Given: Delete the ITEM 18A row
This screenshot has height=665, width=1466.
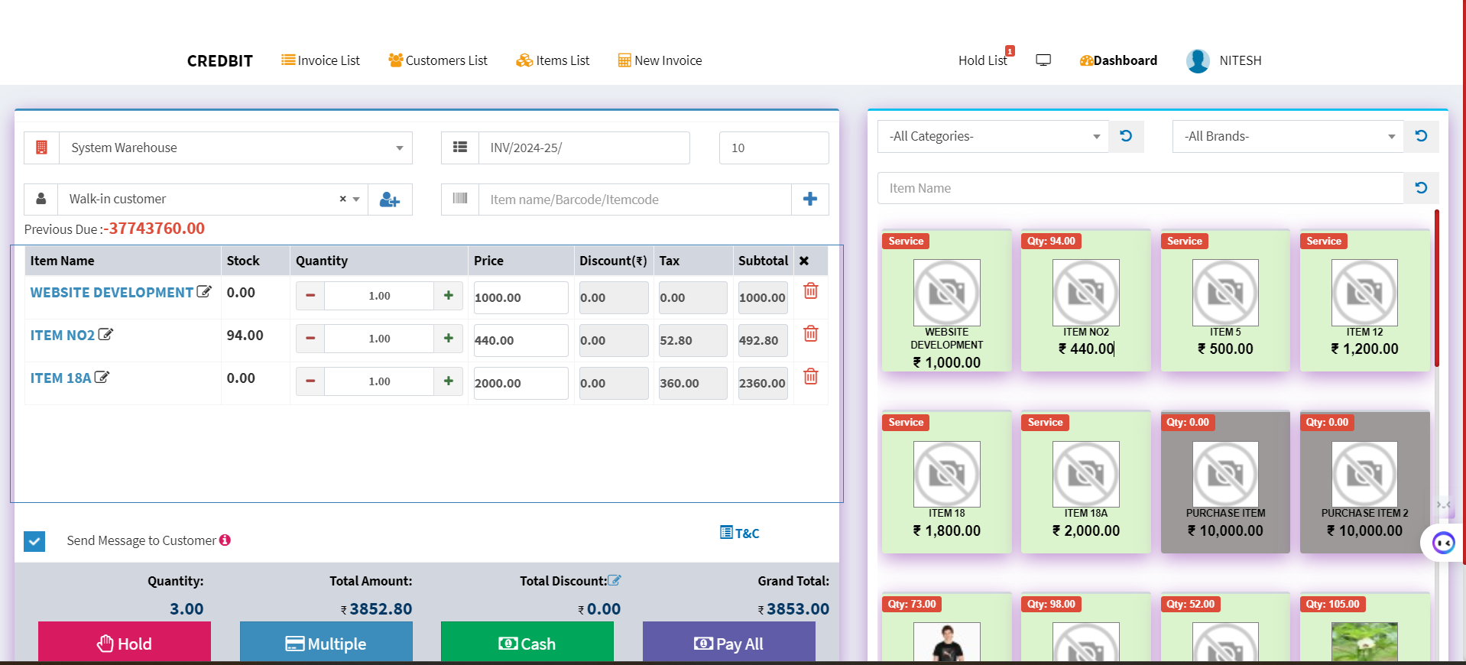Looking at the screenshot, I should click(x=811, y=377).
